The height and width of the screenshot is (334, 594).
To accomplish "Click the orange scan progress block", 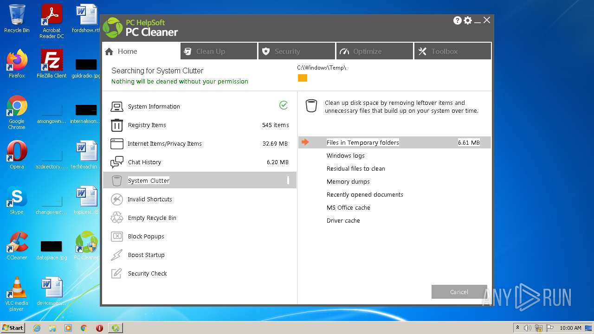I will pyautogui.click(x=303, y=78).
